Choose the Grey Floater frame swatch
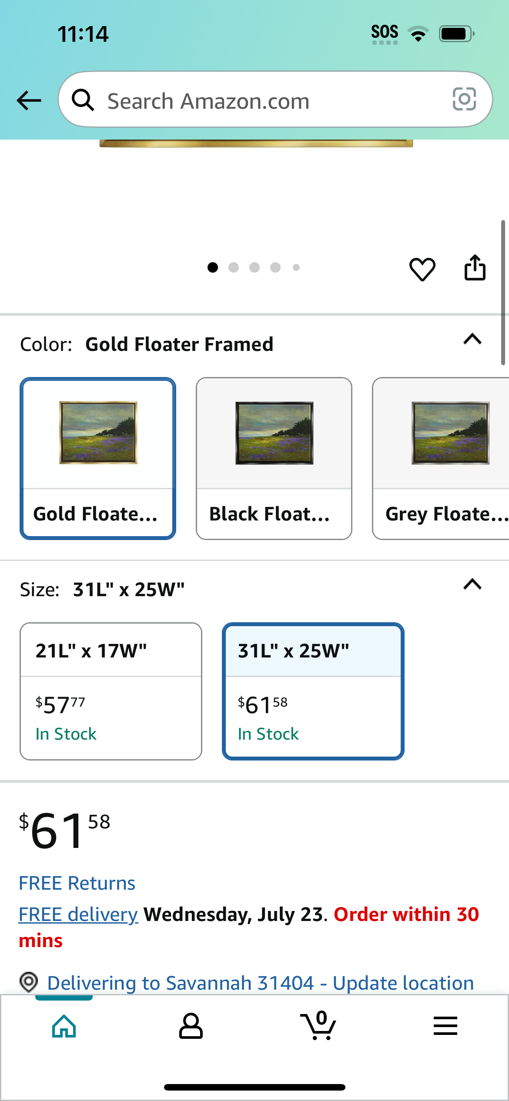 [x=441, y=459]
